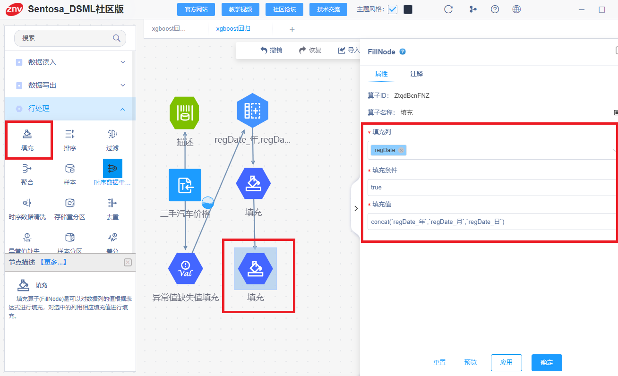Click the globe language icon

click(x=517, y=9)
